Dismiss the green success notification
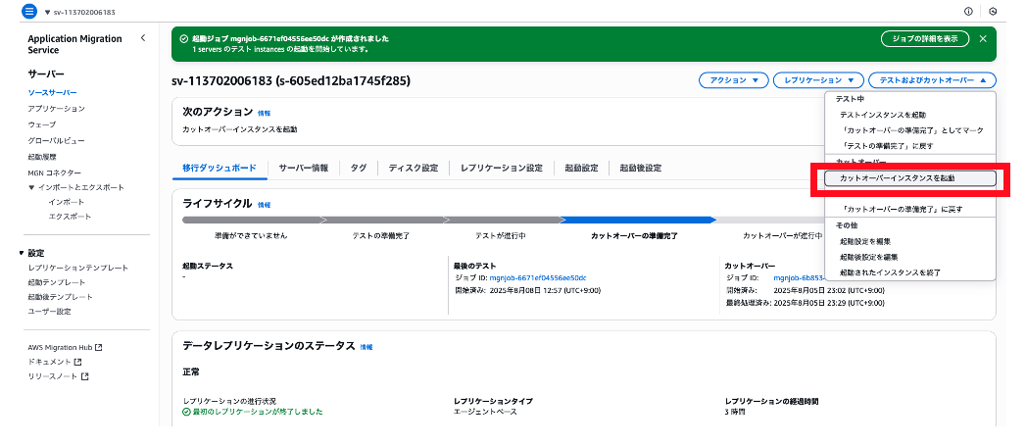This screenshot has width=1026, height=444. click(983, 38)
